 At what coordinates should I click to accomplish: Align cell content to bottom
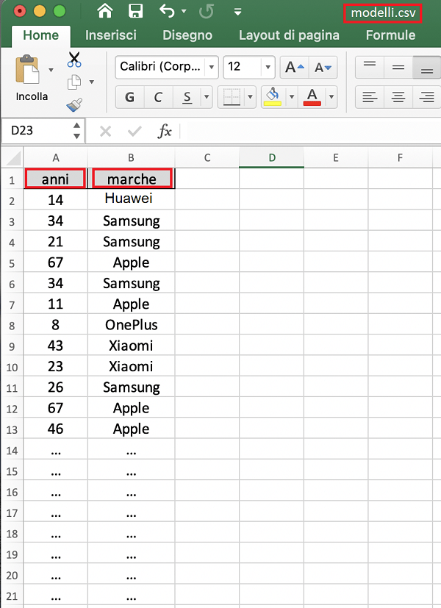427,67
